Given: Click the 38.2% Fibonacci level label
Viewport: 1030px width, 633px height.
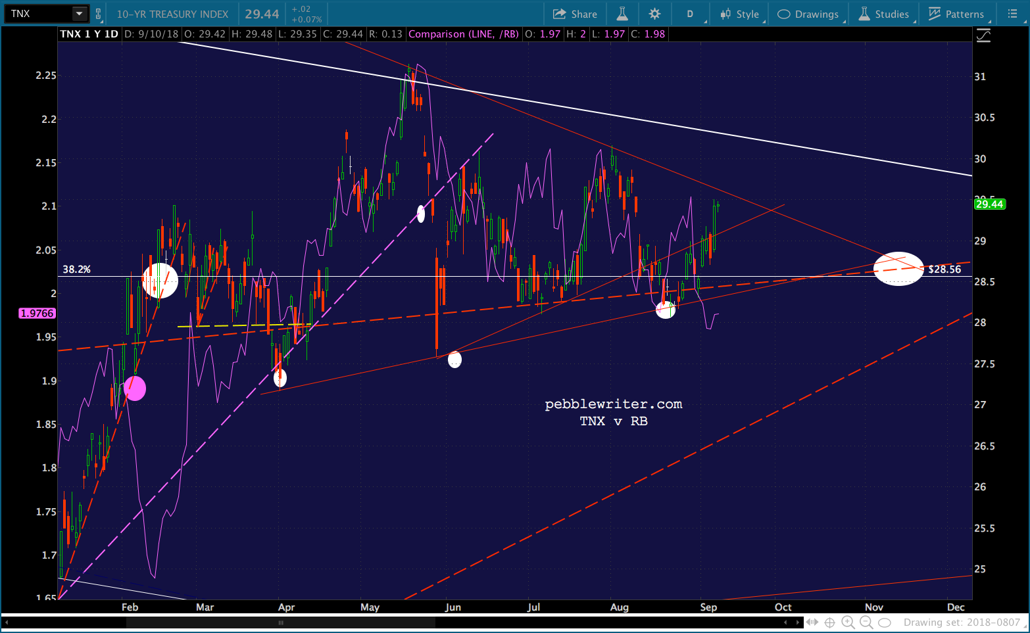Looking at the screenshot, I should point(77,270).
